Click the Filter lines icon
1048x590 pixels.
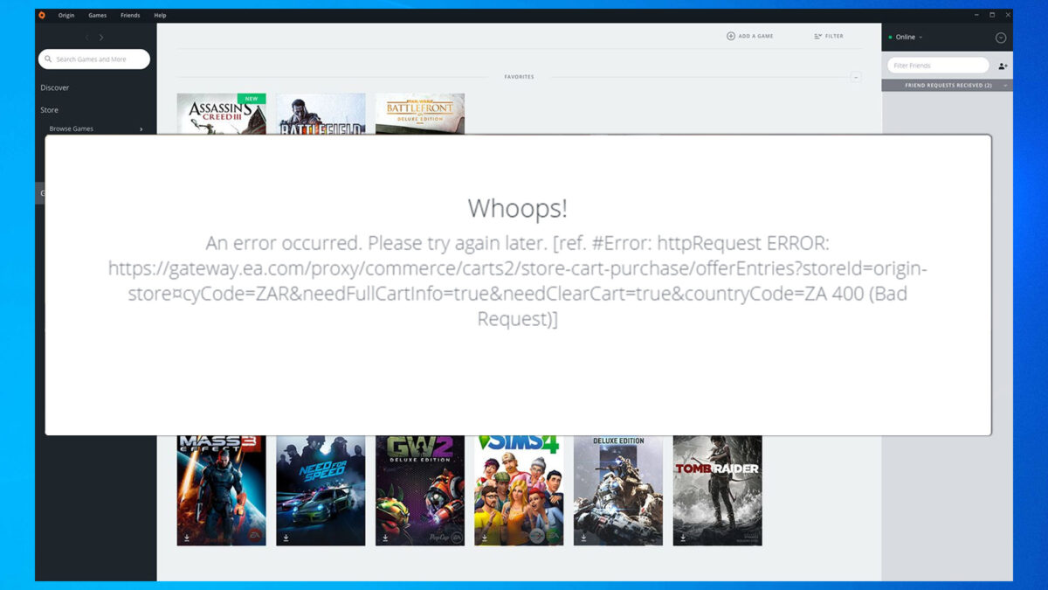coord(818,36)
